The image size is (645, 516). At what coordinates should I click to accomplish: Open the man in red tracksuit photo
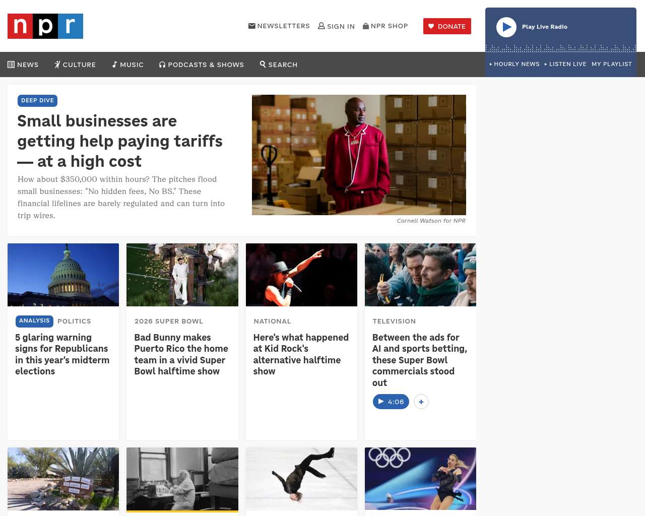pos(359,155)
